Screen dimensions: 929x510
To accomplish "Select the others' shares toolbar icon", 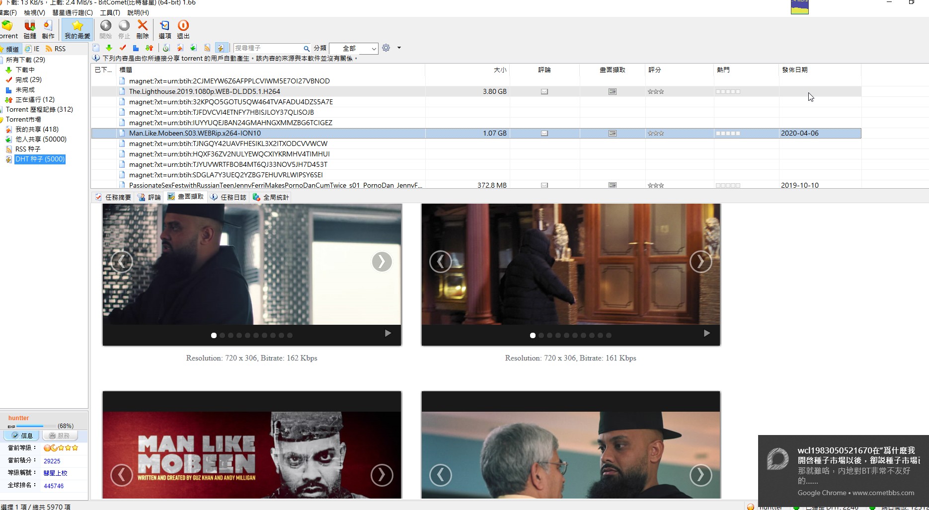I will pyautogui.click(x=193, y=48).
